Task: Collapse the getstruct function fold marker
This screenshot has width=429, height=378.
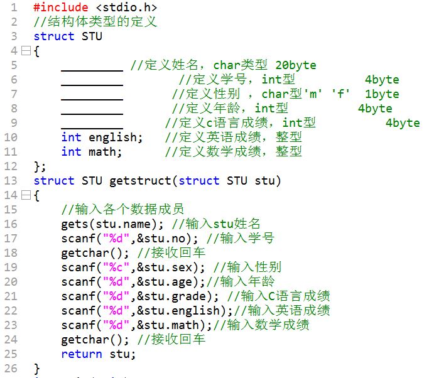Action: click(x=26, y=195)
